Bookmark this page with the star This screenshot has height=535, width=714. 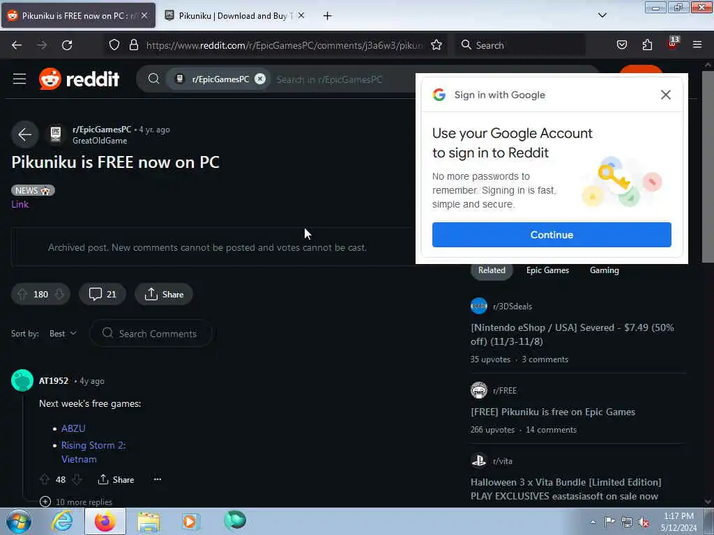pos(436,45)
